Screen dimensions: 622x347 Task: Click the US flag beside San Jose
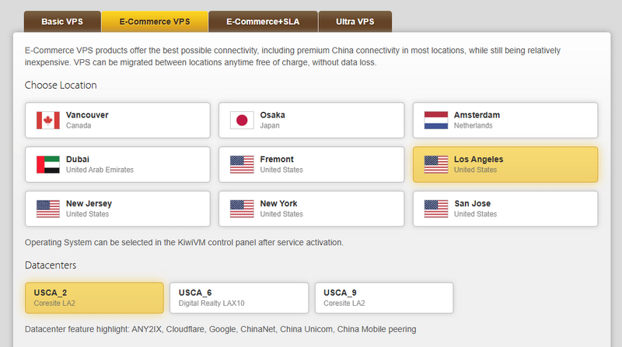(x=436, y=209)
